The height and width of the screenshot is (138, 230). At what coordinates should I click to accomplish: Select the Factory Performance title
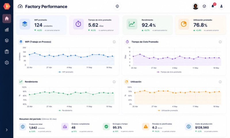[46, 7]
